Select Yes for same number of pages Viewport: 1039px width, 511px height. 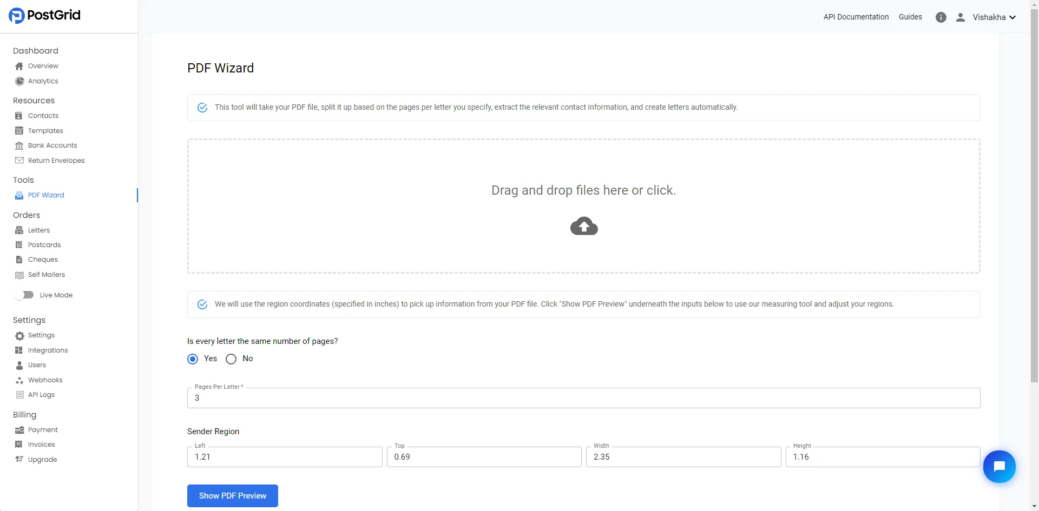(192, 359)
